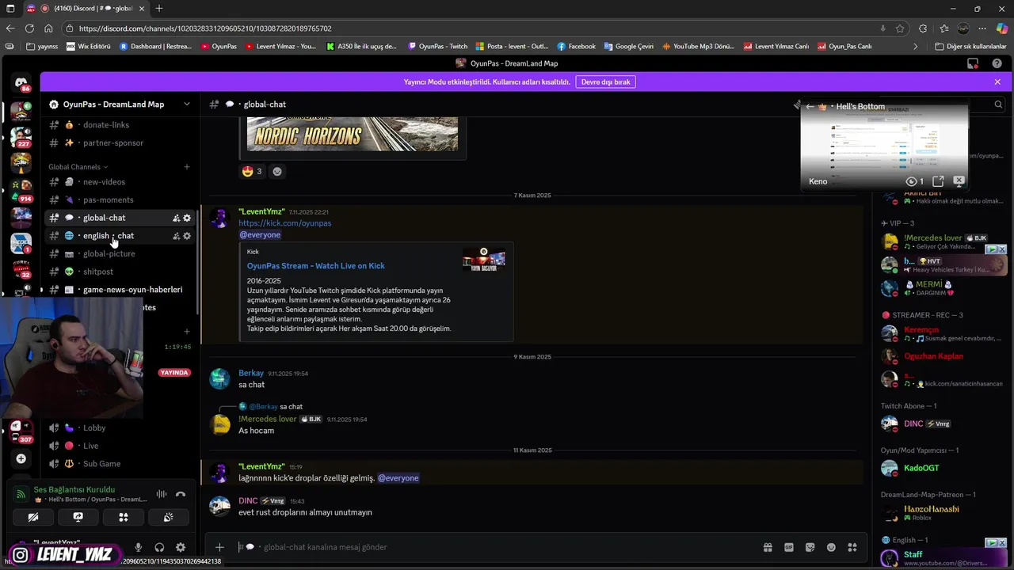Open Berkay's user profile name
The width and height of the screenshot is (1014, 570).
[251, 373]
